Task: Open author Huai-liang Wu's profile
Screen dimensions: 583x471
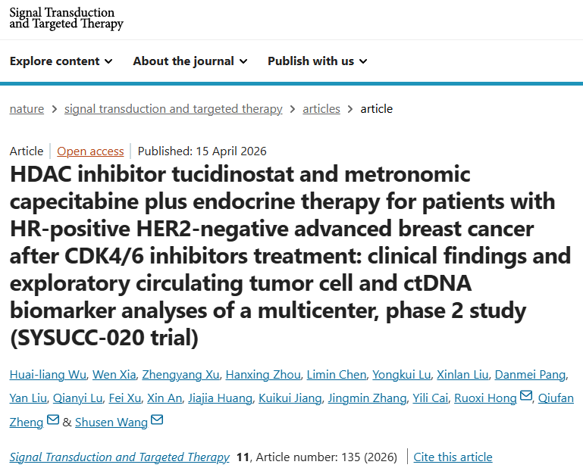Action: coord(49,375)
